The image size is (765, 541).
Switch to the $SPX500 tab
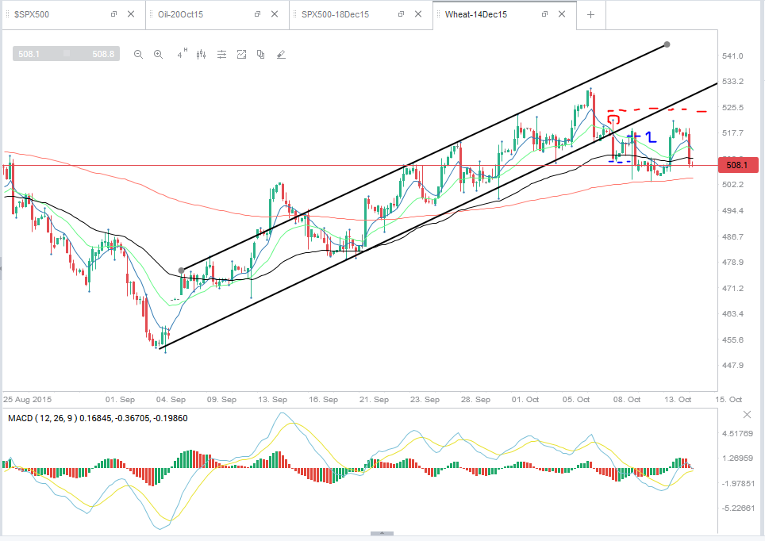click(33, 14)
